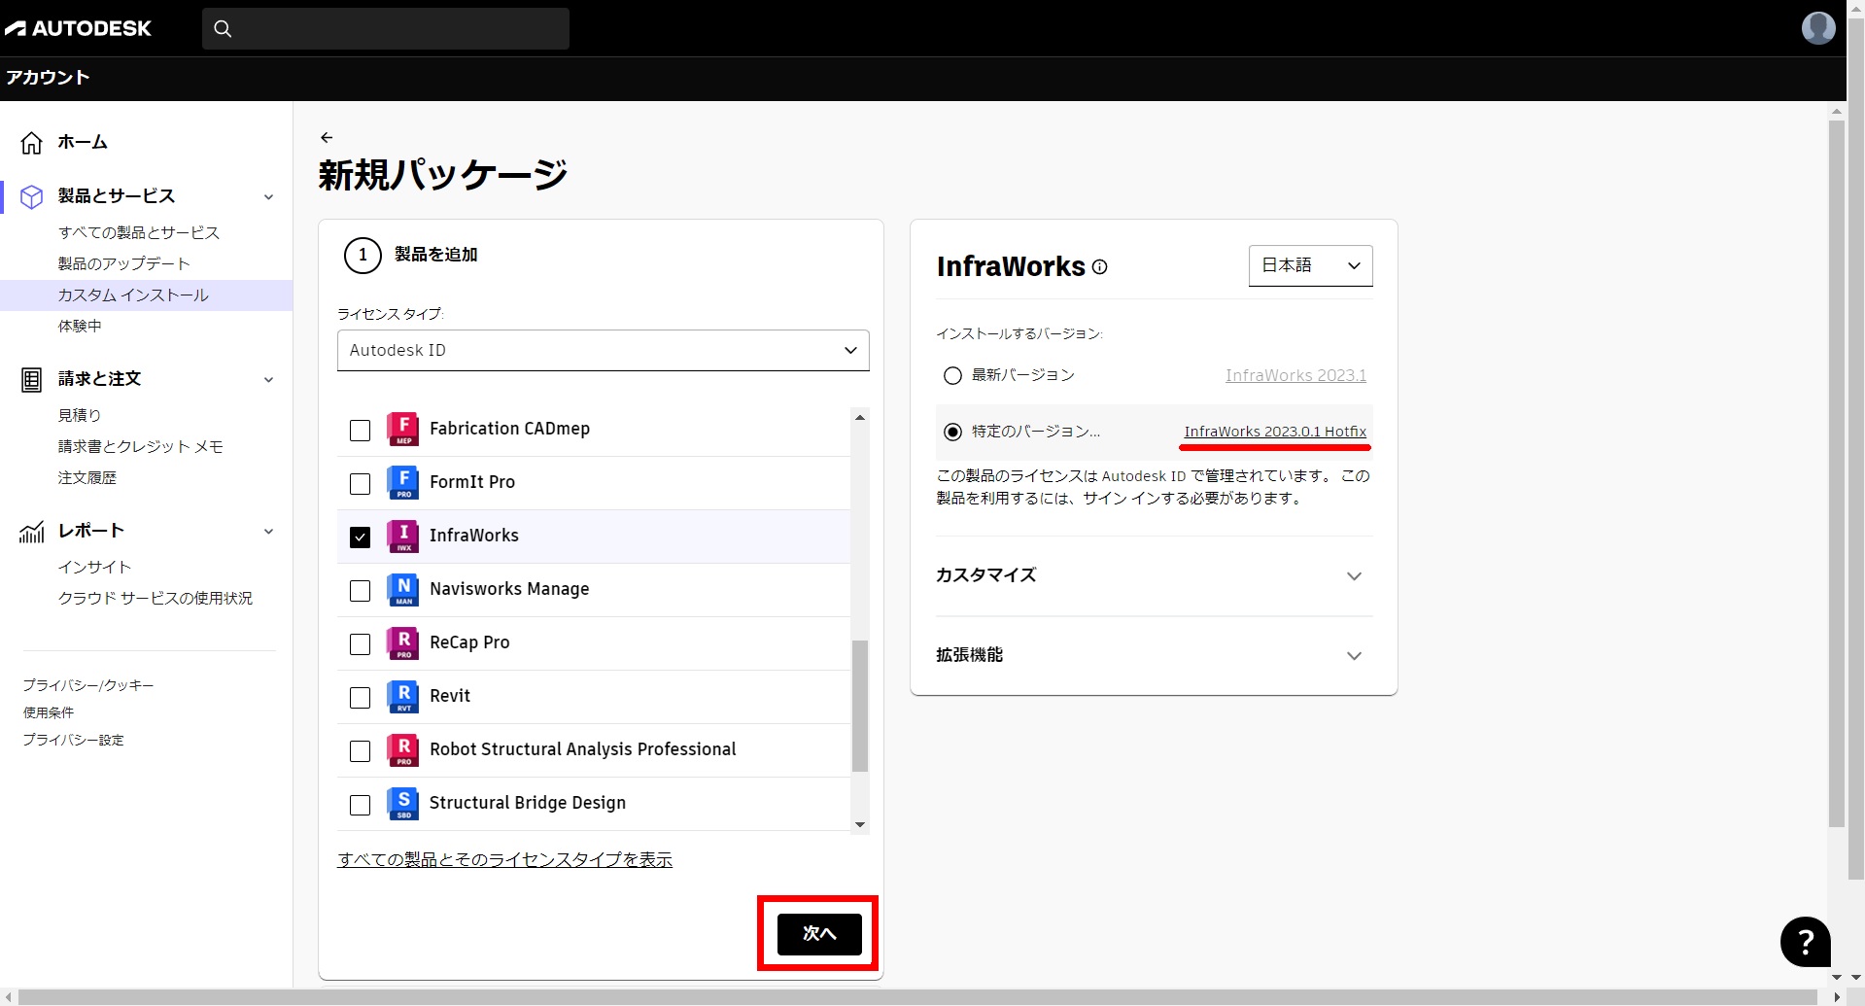Screen dimensions: 1865x1006
Task: Expand the 拡張機能 section
Action: (x=1154, y=655)
